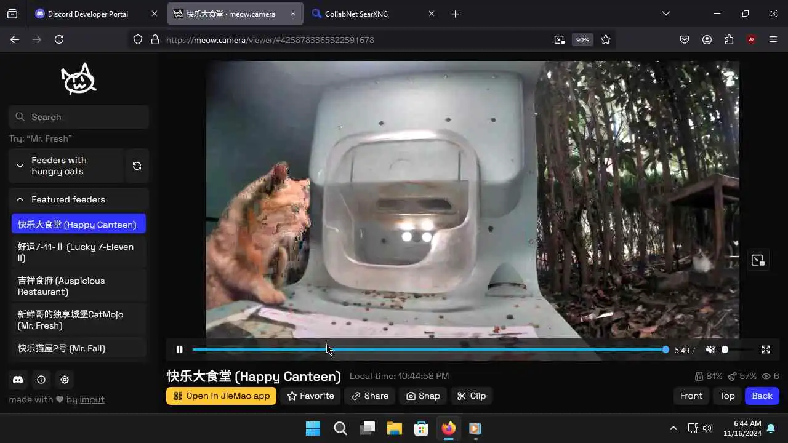Open the extensions puzzle icon
Viewport: 788px width, 443px height.
coord(729,39)
